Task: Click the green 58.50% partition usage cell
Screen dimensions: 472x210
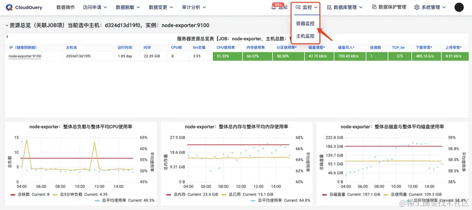Action: 288,56
